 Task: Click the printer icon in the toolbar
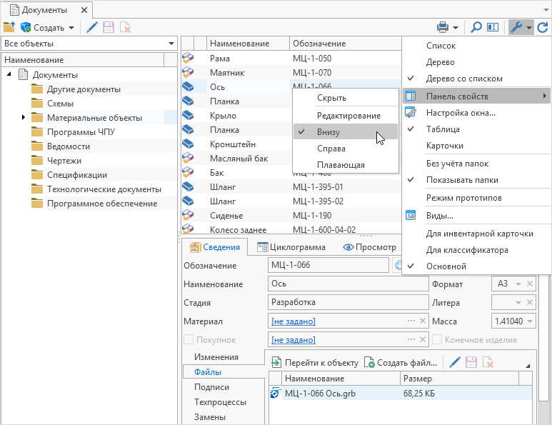click(443, 28)
